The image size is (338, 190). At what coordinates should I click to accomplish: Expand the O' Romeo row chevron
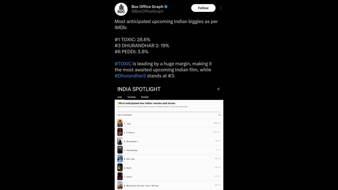[x=220, y=132]
